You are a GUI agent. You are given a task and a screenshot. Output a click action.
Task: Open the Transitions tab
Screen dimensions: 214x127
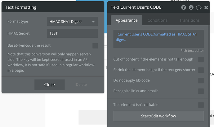[189, 20]
